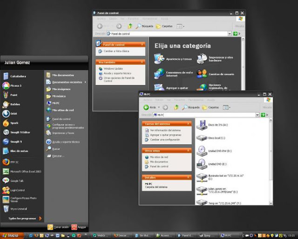Click the Up folder icon in Panel de control

(130, 26)
